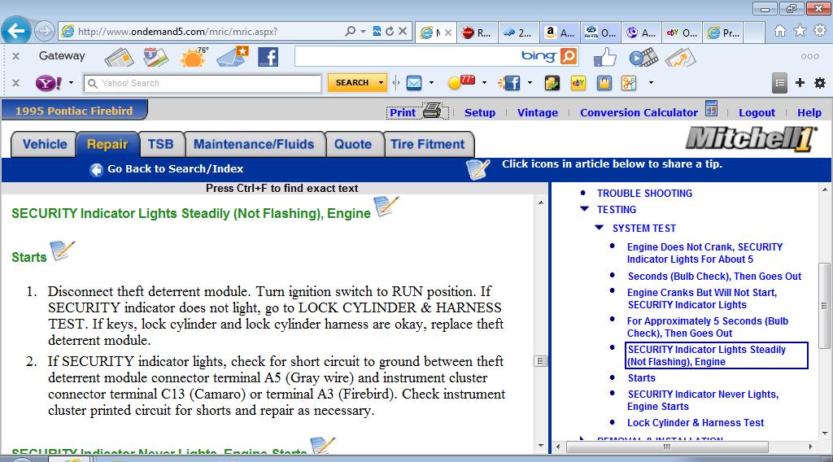Screen dimensions: 833x462
Task: Open the video film reel icon
Action: click(643, 57)
